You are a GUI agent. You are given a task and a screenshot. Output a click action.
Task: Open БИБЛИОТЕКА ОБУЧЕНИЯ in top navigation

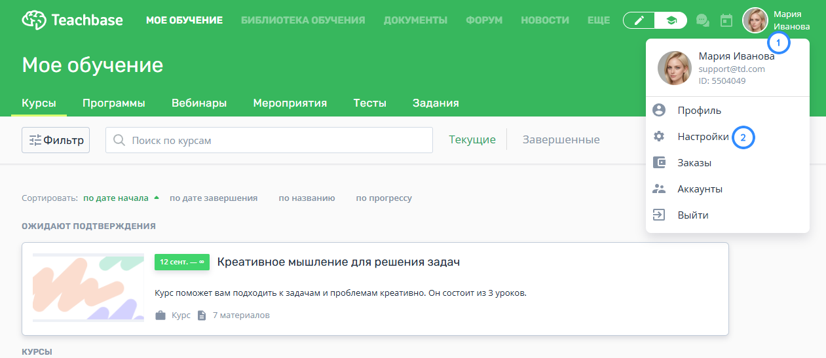pos(303,20)
